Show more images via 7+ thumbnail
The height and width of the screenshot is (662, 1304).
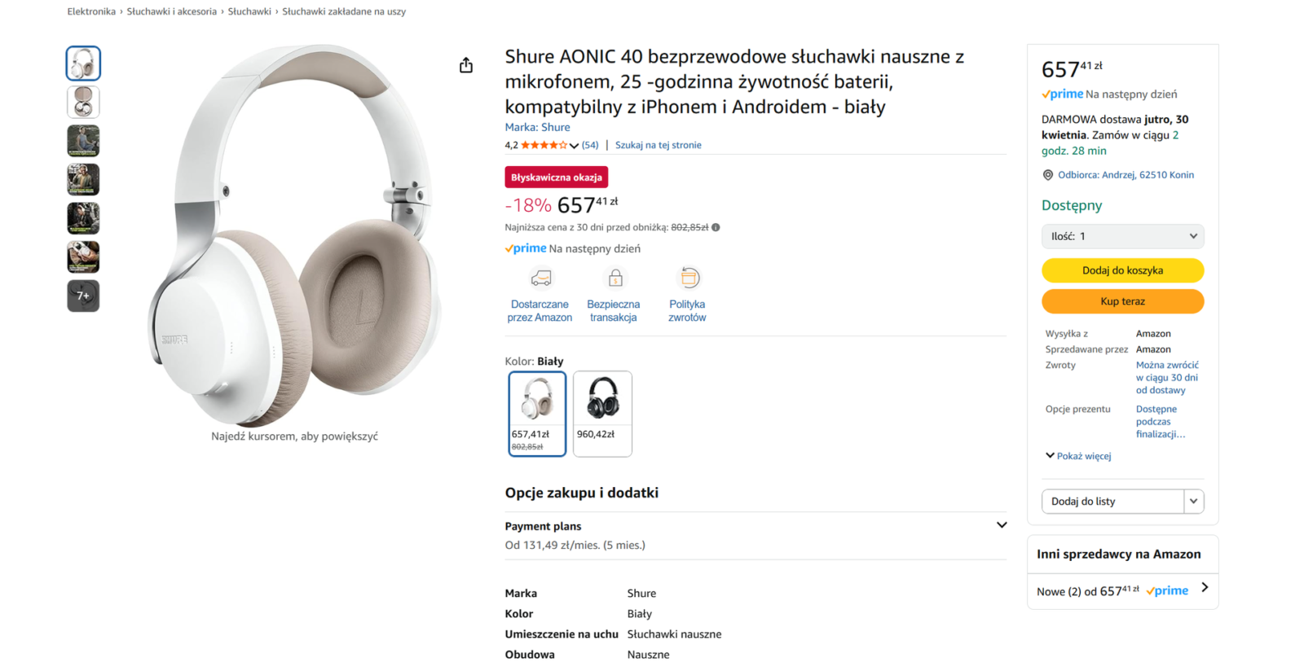[83, 296]
